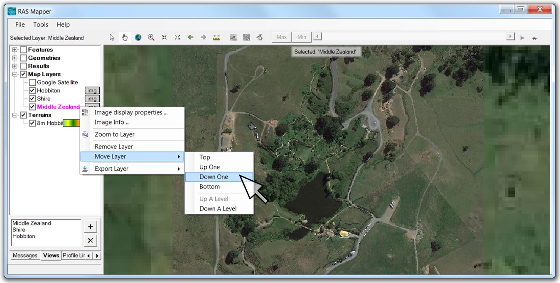The height and width of the screenshot is (283, 560).
Task: Expand the Geometries tree node
Action: coord(15,58)
